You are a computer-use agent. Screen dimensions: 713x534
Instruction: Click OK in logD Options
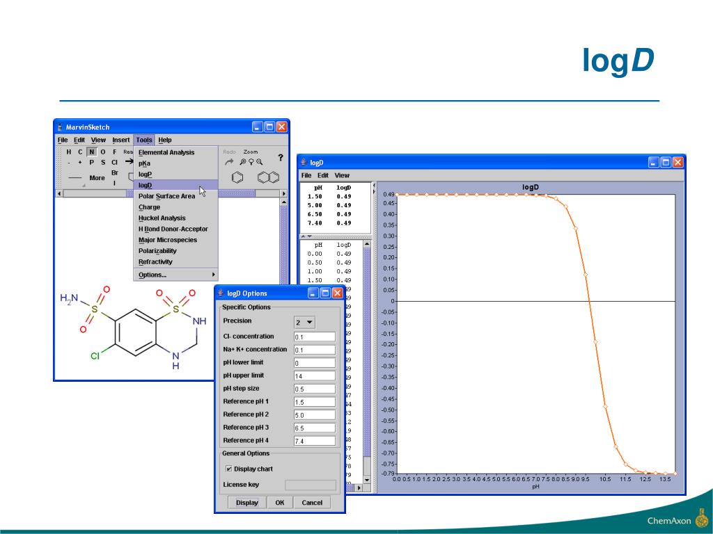point(280,503)
